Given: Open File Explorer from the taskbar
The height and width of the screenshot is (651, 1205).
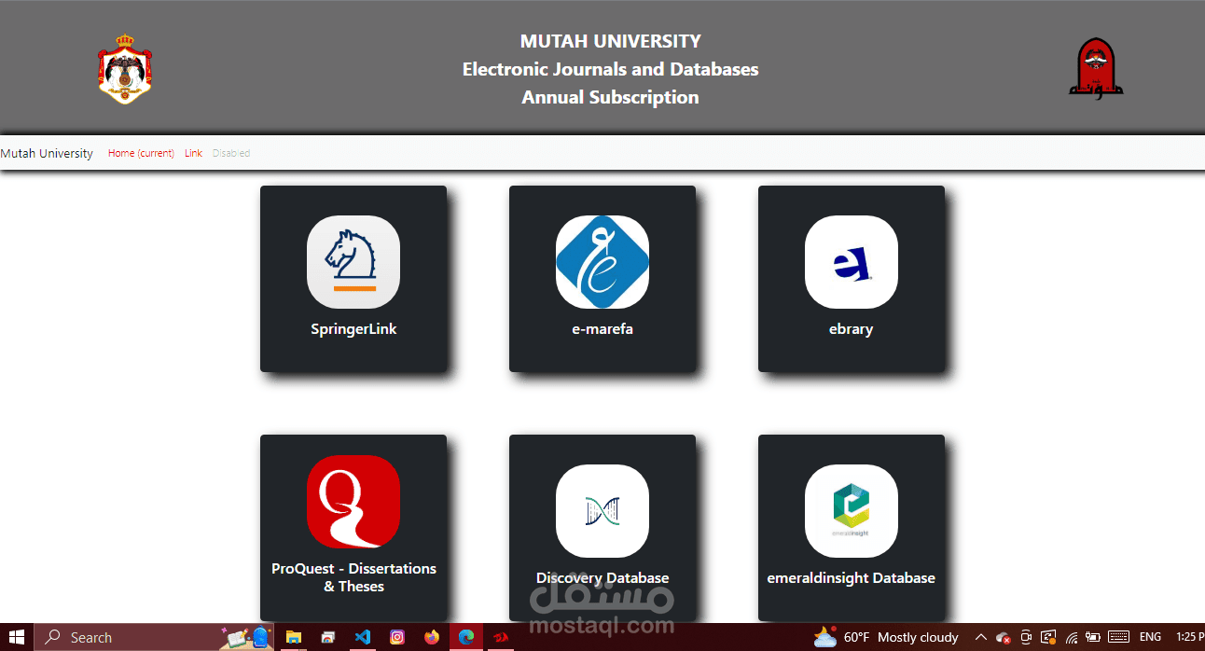Looking at the screenshot, I should pos(294,637).
